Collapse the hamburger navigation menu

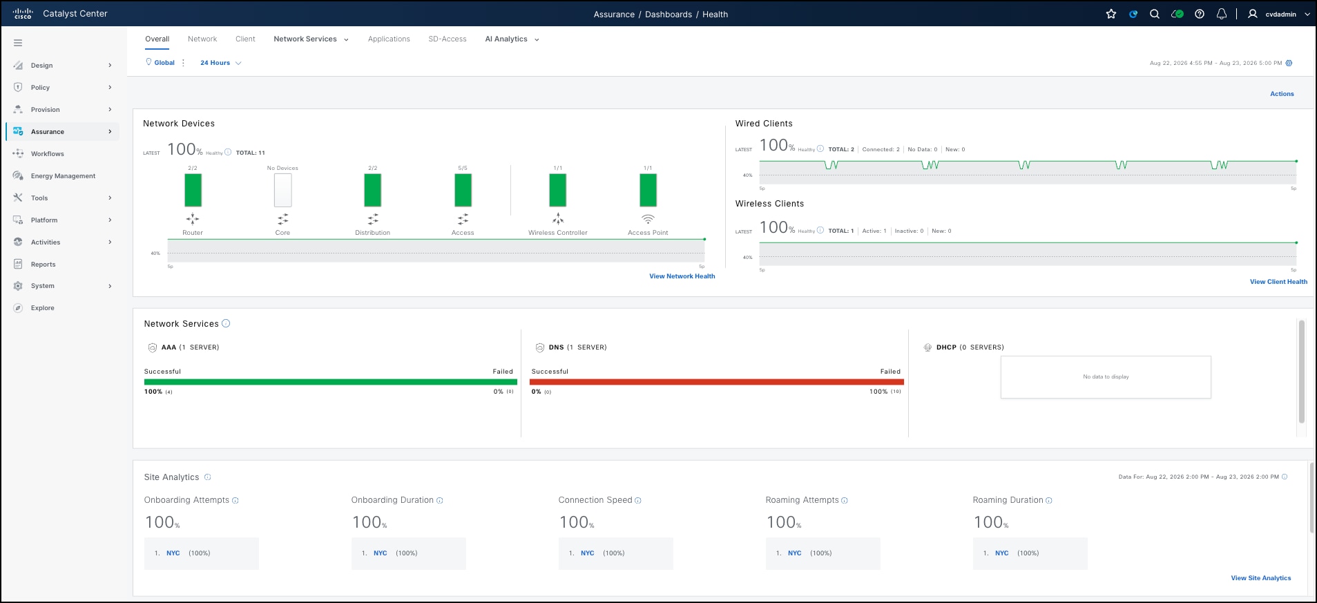point(18,43)
